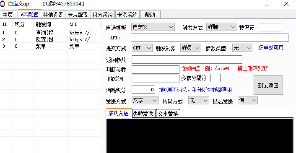
Task: Click the 返回参数 input field
Action: [x=187, y=60]
